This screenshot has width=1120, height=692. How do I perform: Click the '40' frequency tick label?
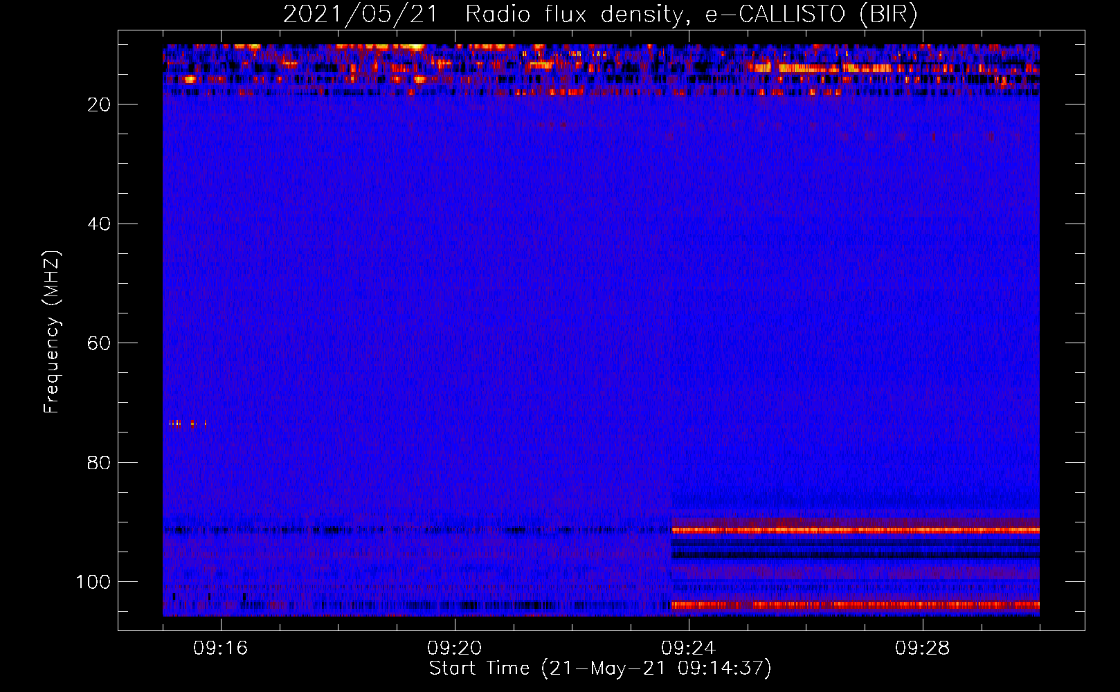pyautogui.click(x=100, y=224)
